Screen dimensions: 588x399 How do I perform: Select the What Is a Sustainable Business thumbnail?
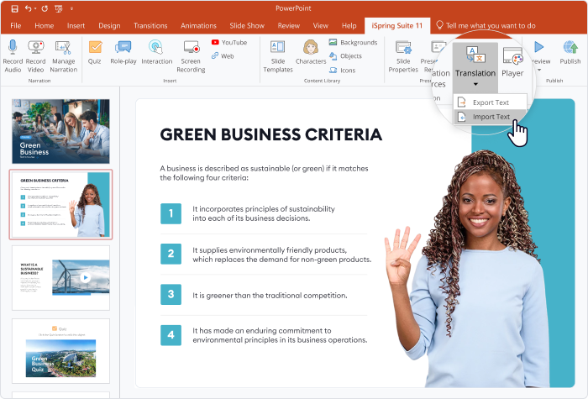point(60,278)
